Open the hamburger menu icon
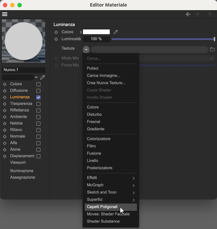Image resolution: width=217 pixels, height=229 pixels. click(x=5, y=14)
